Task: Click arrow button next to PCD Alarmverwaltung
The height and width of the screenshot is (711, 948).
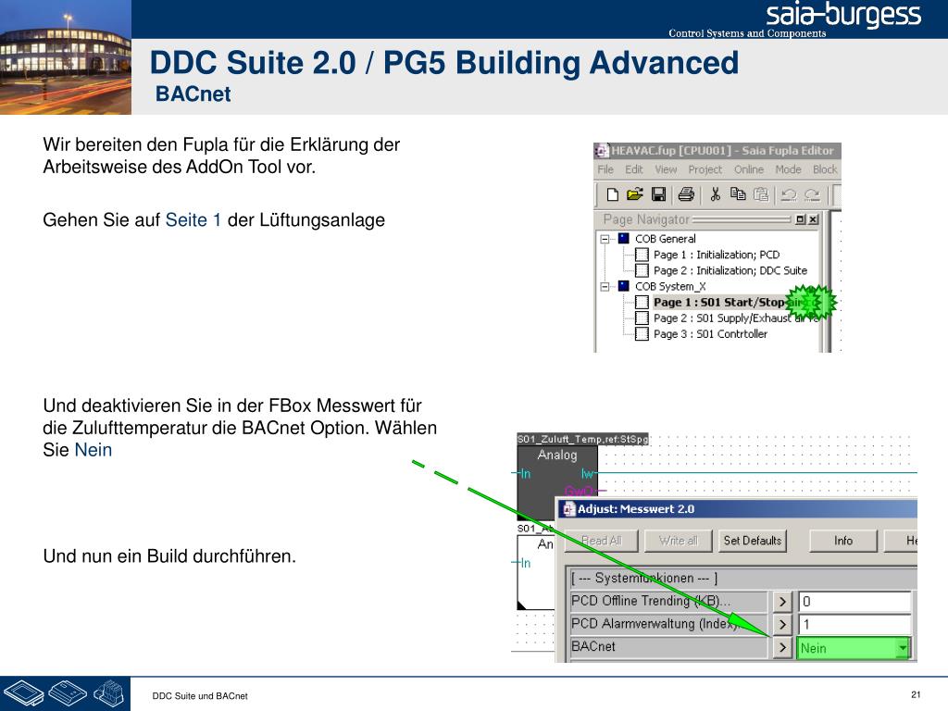Action: click(x=782, y=624)
